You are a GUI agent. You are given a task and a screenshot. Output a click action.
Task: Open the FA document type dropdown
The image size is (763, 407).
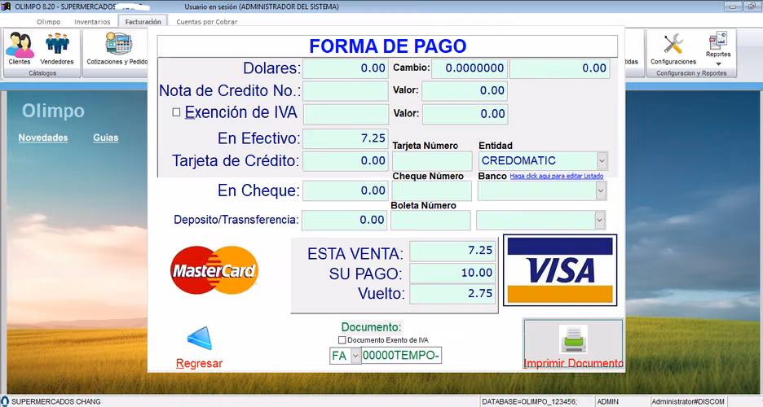pos(355,356)
